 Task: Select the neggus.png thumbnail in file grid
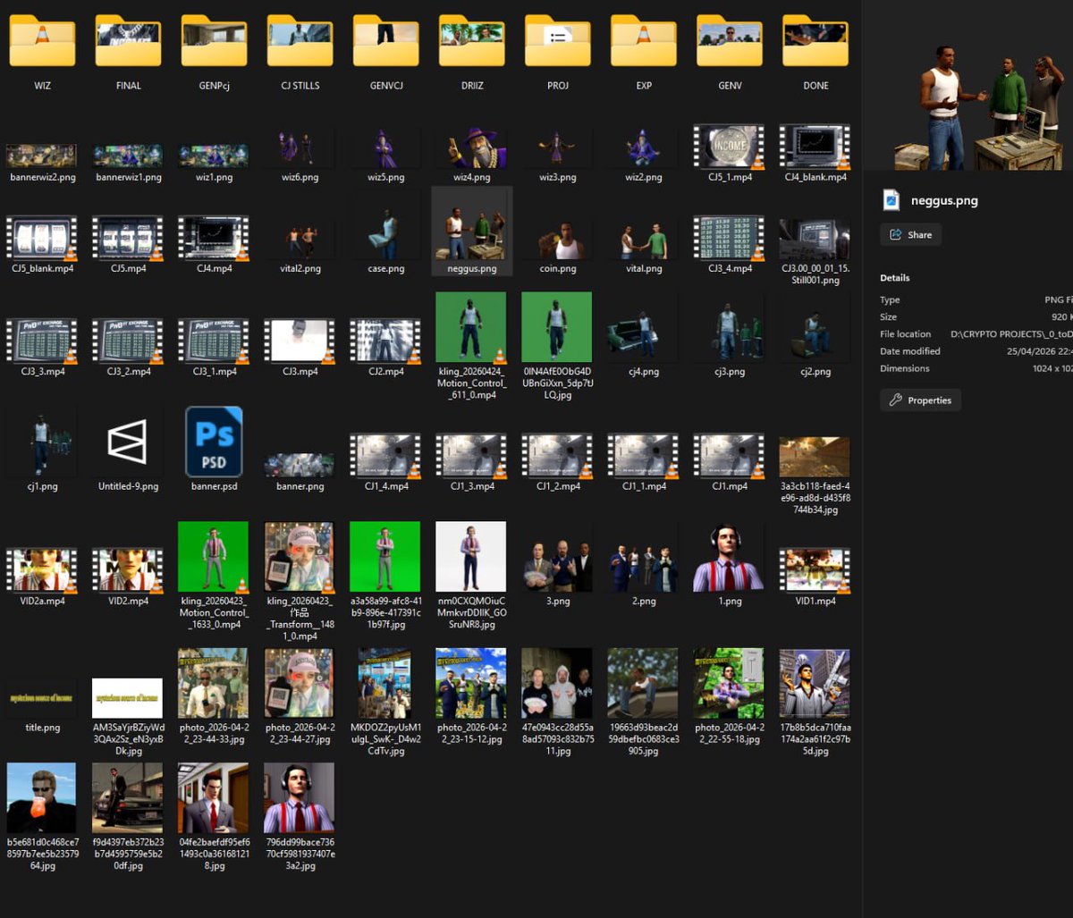tap(472, 233)
